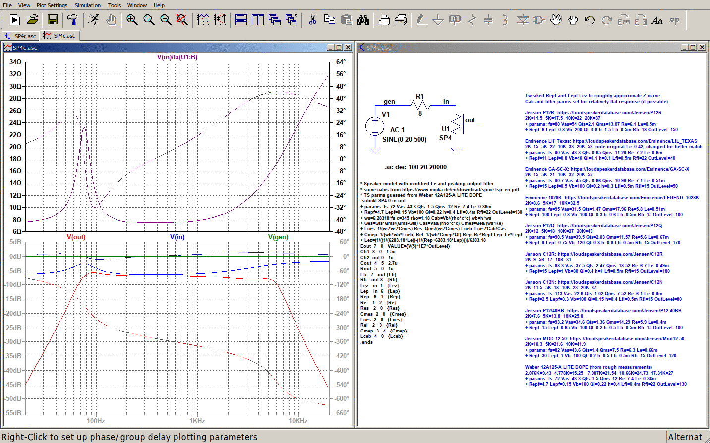710x443 pixels.
Task: Click the Zoom In magnifier icon
Action: (x=132, y=20)
